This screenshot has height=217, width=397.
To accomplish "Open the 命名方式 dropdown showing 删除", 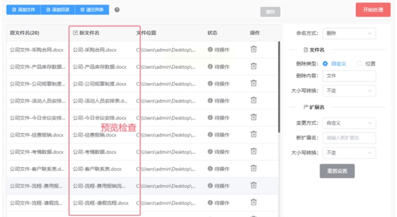I will click(x=349, y=33).
